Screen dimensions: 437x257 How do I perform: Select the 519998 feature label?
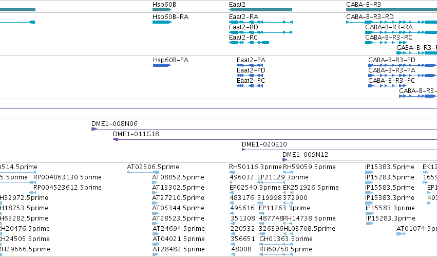270,198
